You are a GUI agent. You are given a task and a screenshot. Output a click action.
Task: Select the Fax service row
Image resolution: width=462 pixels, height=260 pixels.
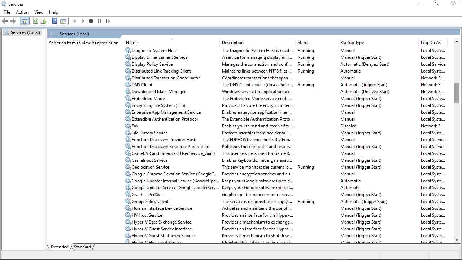click(135, 126)
